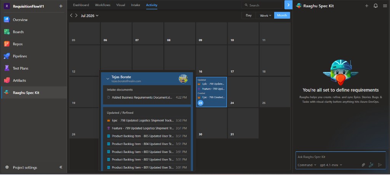
Task: Open the gpt-4.1-mini model dropdown
Action: click(331, 165)
